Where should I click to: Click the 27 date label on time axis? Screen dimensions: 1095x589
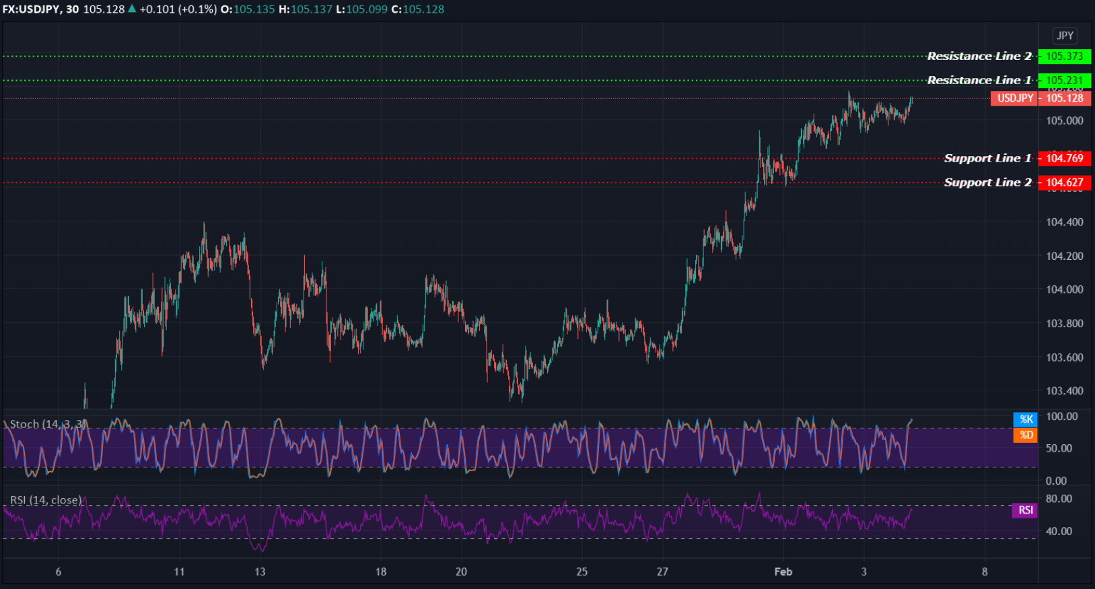662,571
